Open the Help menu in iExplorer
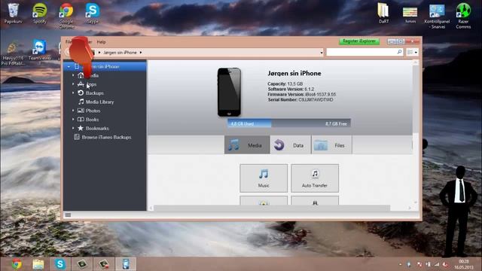The image size is (482, 271). [101, 42]
